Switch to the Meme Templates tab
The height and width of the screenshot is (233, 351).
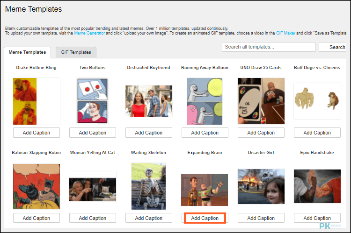[27, 52]
